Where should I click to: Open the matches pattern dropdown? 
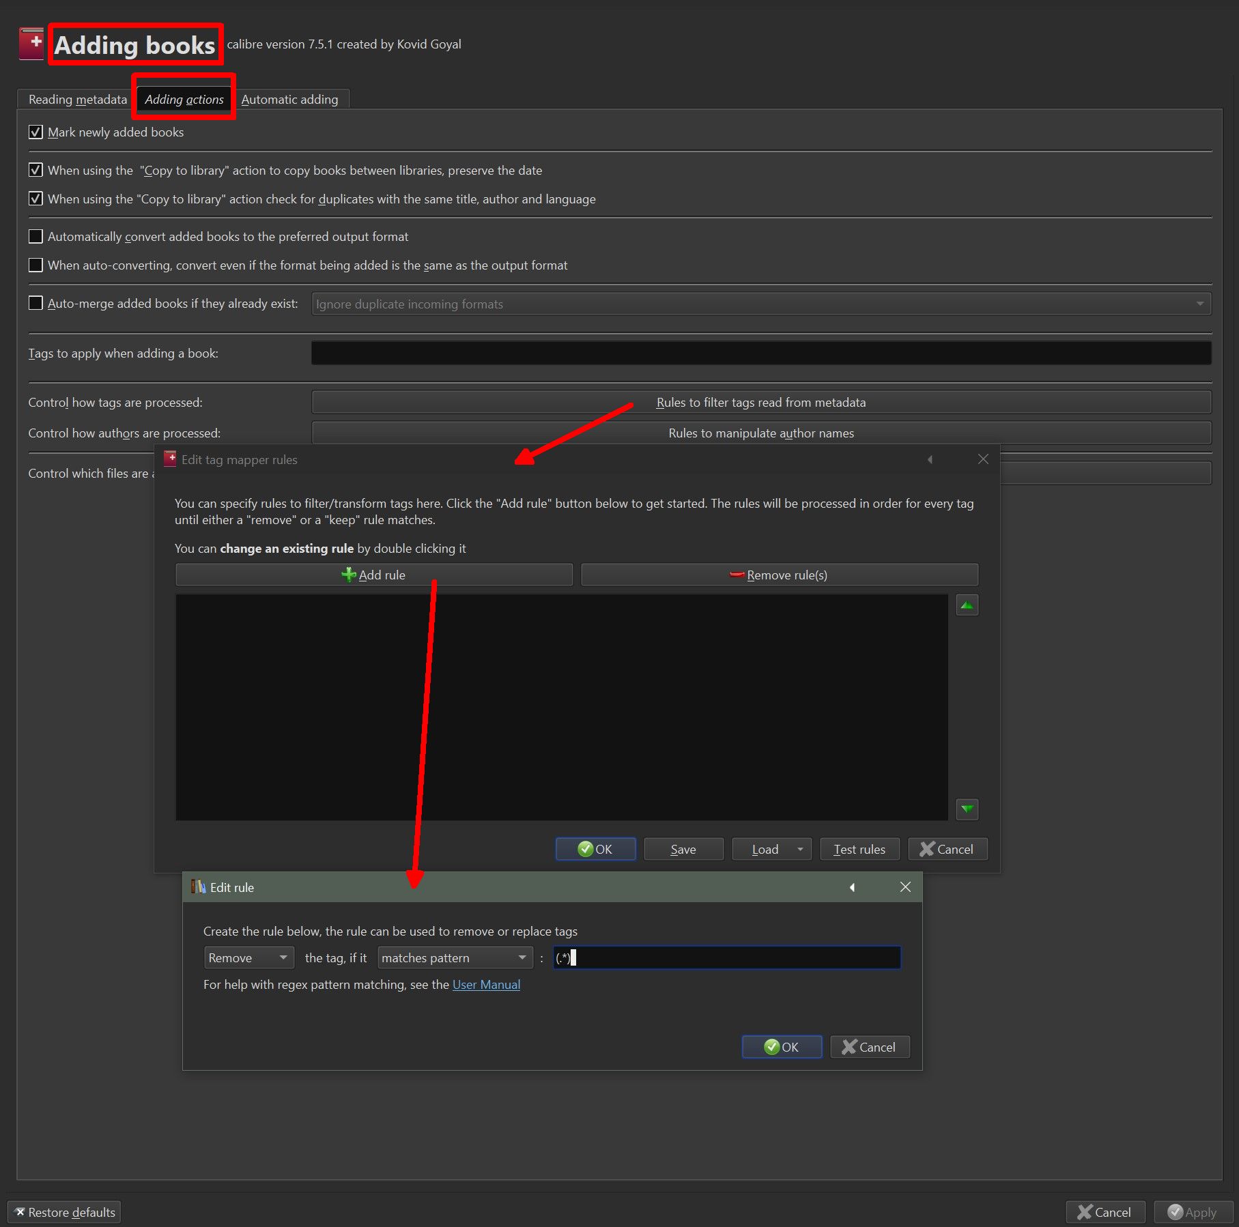coord(455,957)
